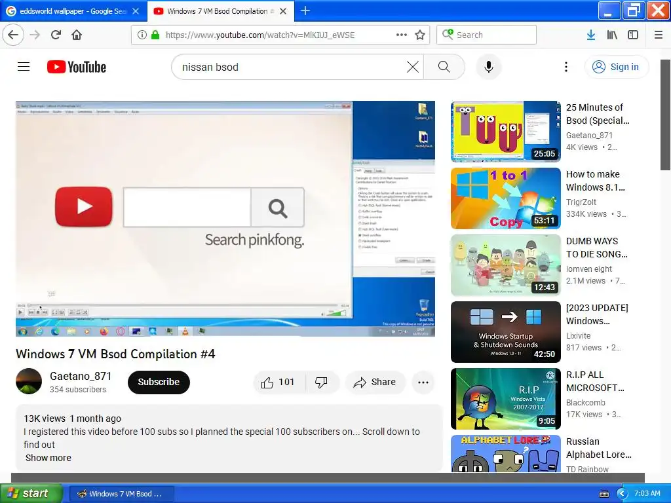This screenshot has width=671, height=503.
Task: Expand hidden system tray icons arrow
Action: click(621, 494)
